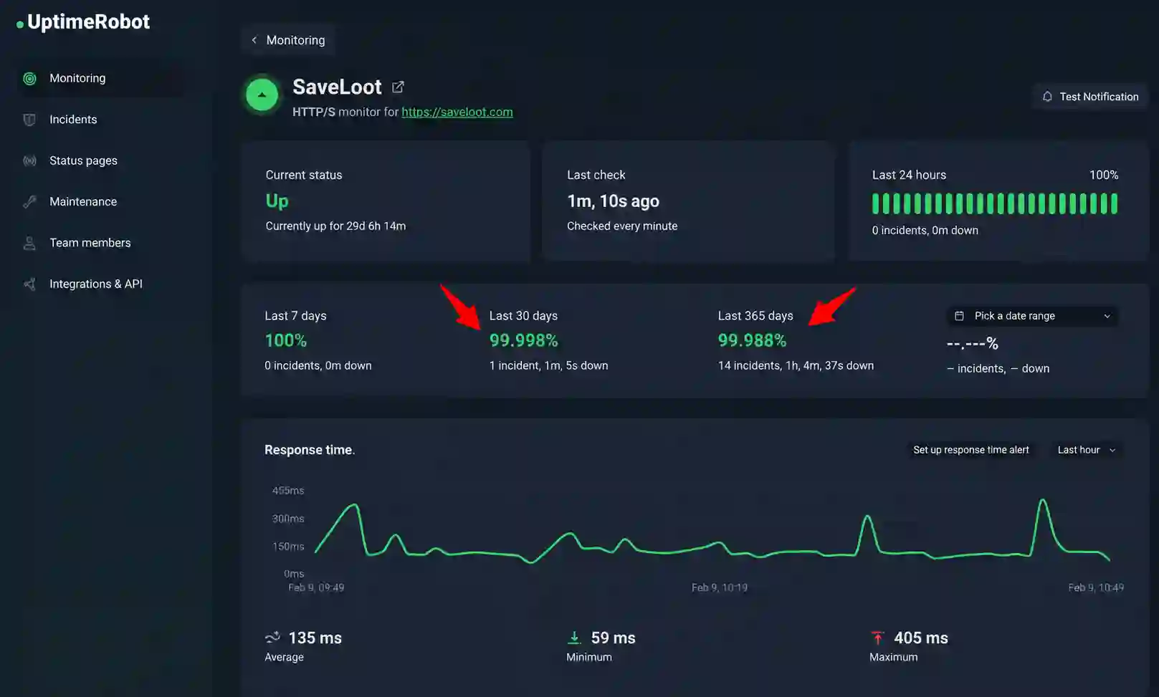Click '0 incidents, 0m down' under Last 24 hours
Viewport: 1159px width, 697px height.
(x=925, y=231)
